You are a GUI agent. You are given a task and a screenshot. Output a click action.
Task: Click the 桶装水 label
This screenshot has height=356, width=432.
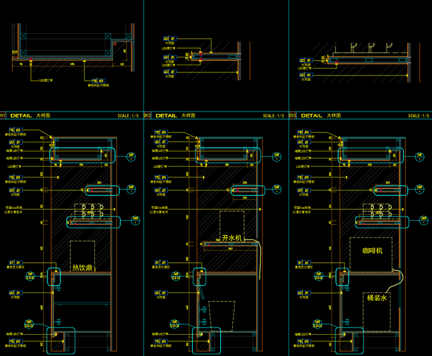377,298
